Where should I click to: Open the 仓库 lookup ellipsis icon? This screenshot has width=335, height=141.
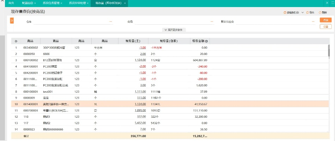point(111,22)
